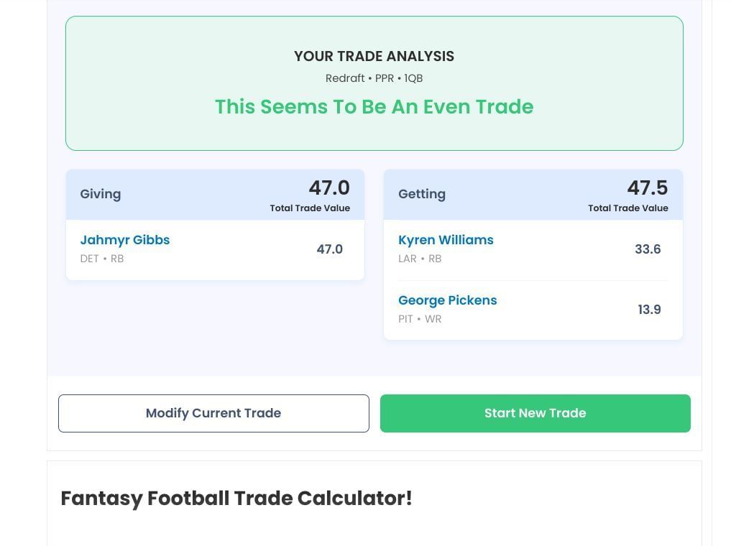The height and width of the screenshot is (546, 731).
Task: Select the 47.5 total in the Getting header
Action: pos(647,188)
